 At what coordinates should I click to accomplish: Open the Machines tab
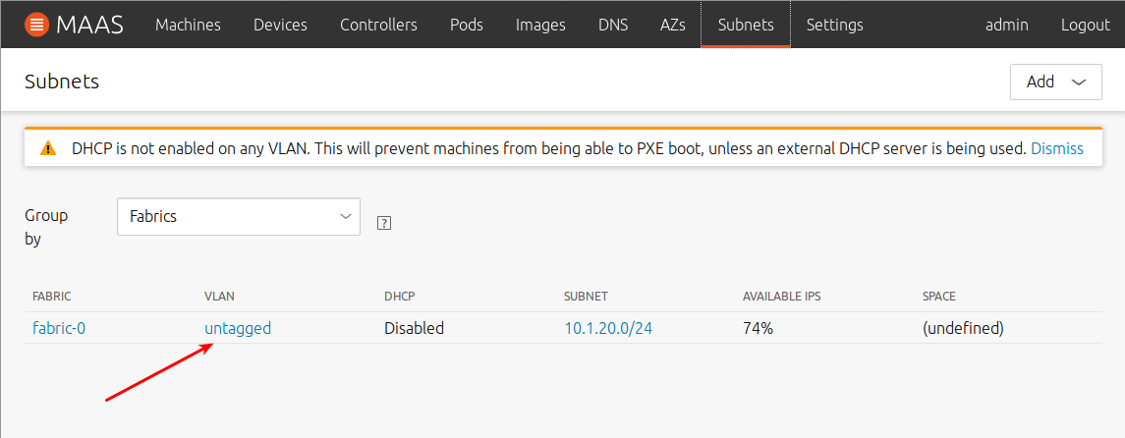tap(188, 25)
